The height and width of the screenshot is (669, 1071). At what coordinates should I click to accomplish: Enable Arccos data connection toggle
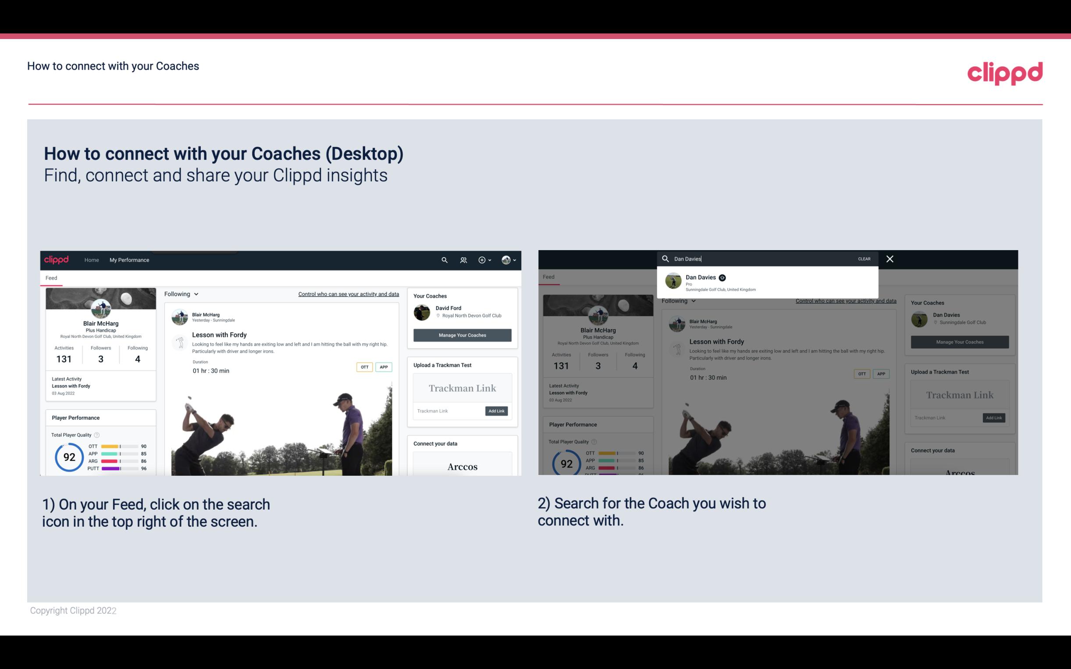462,466
